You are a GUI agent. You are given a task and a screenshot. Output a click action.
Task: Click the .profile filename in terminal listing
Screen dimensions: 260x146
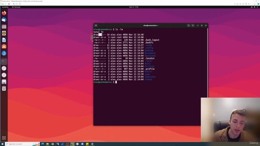(149, 69)
